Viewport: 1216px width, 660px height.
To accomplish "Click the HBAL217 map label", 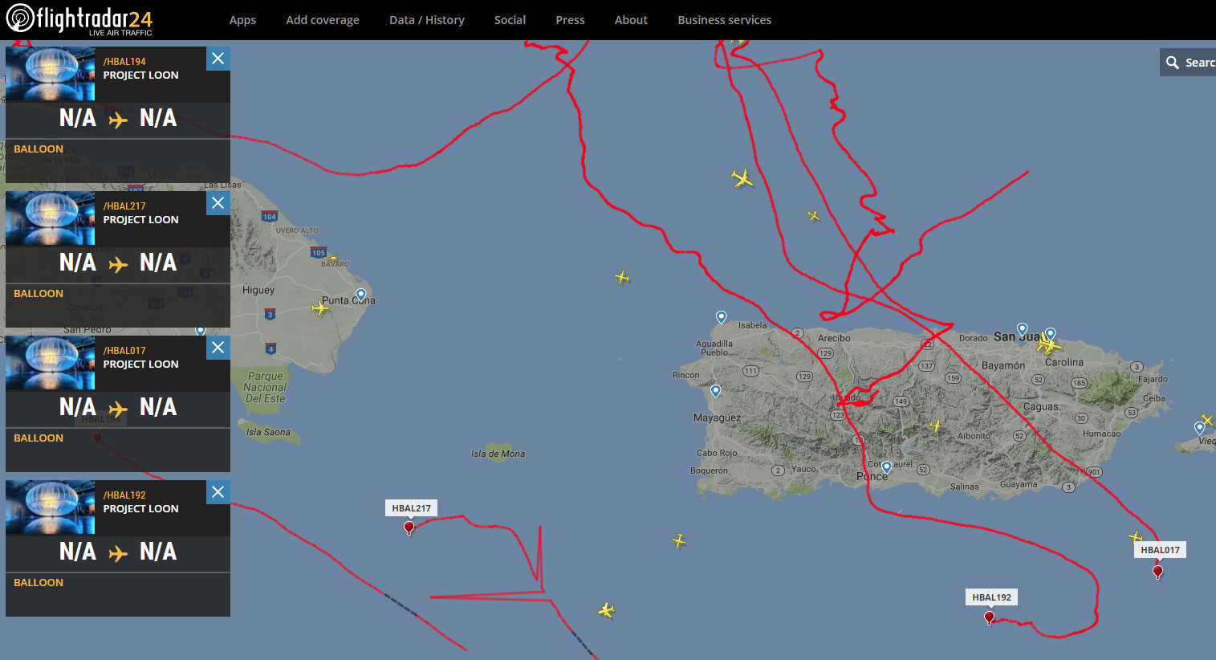I will pos(412,508).
